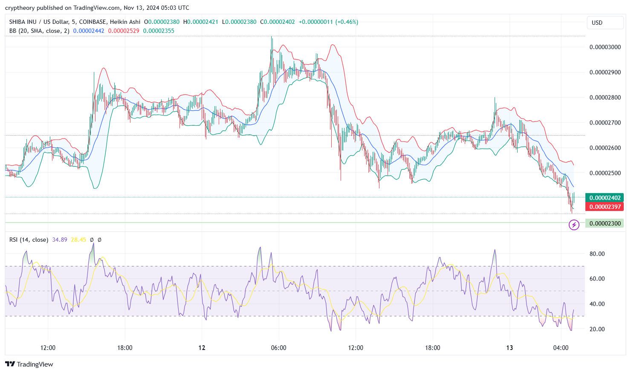This screenshot has height=373, width=631.
Task: Click the 0.00002700 price axis label
Action: [x=605, y=122]
